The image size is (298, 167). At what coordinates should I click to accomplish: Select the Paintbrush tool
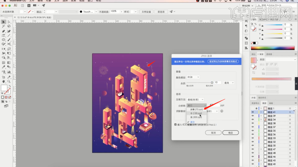click(9, 40)
